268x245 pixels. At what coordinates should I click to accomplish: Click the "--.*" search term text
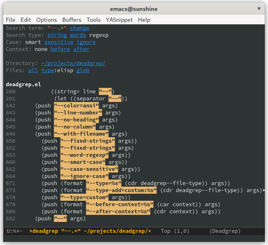tap(57, 28)
